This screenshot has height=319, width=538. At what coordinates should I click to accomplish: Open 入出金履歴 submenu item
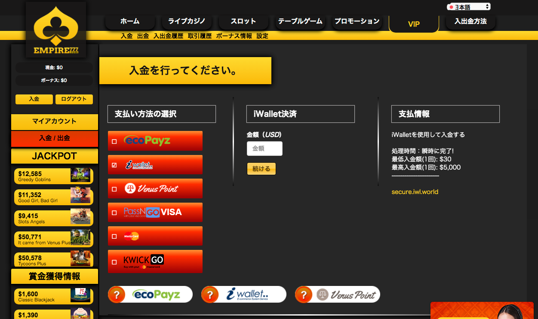coord(169,36)
